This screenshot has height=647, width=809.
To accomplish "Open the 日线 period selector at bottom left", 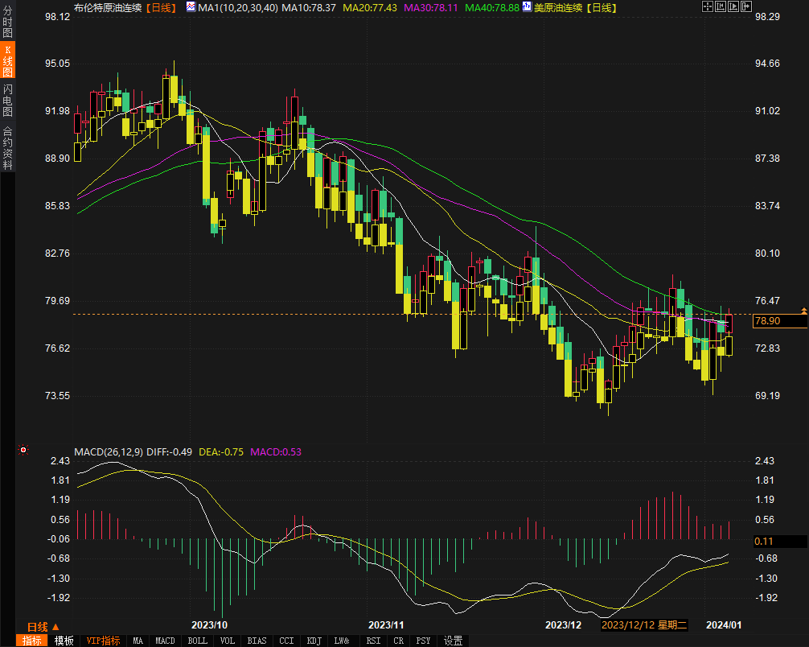I will tap(37, 627).
